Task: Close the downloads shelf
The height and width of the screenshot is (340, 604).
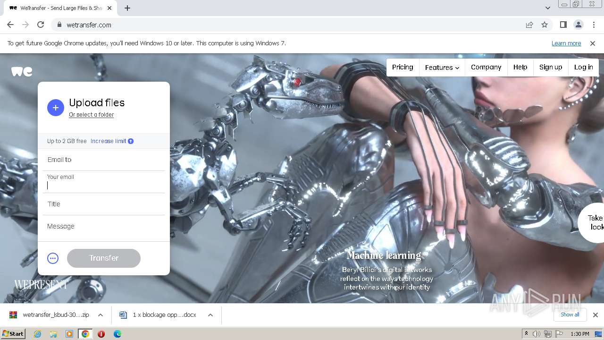Action: coord(595,314)
